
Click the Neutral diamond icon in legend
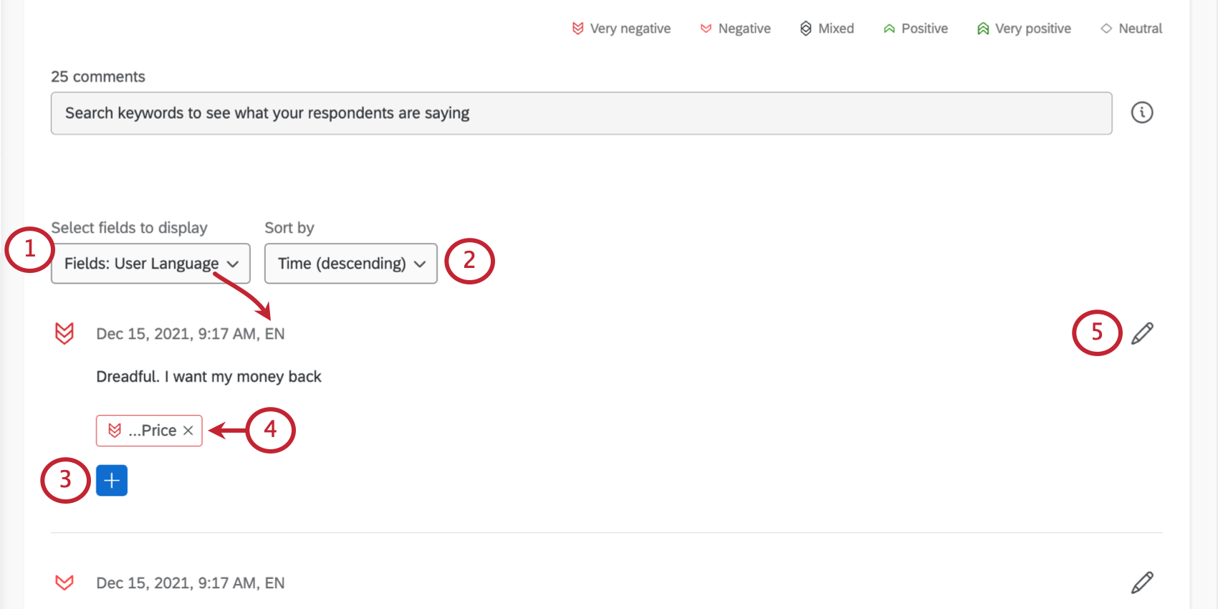pyautogui.click(x=1106, y=28)
